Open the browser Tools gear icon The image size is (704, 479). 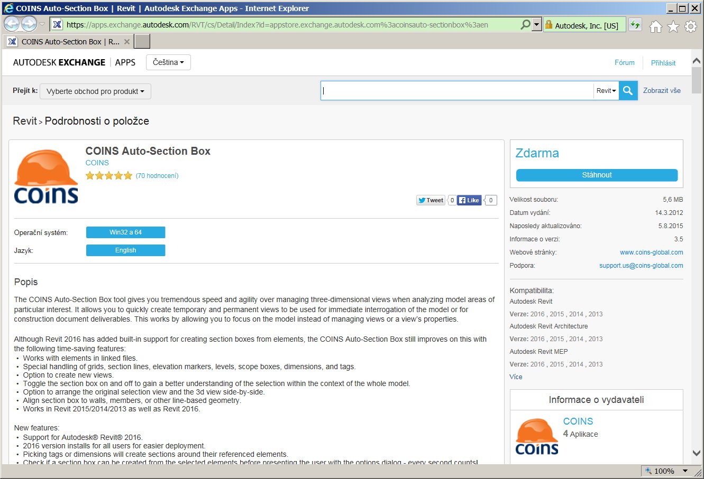(691, 26)
